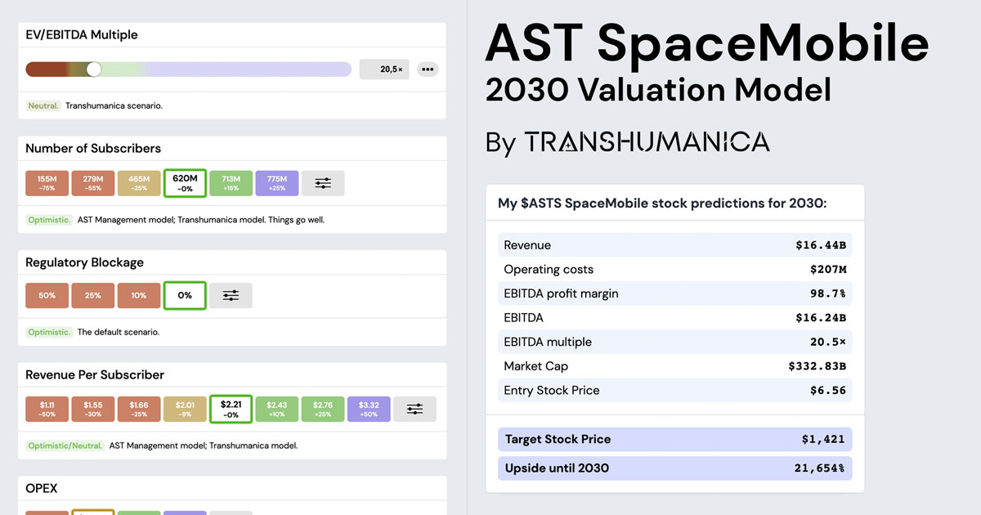Click the Revenue row label
Screen dimensions: 981x515
pos(527,245)
